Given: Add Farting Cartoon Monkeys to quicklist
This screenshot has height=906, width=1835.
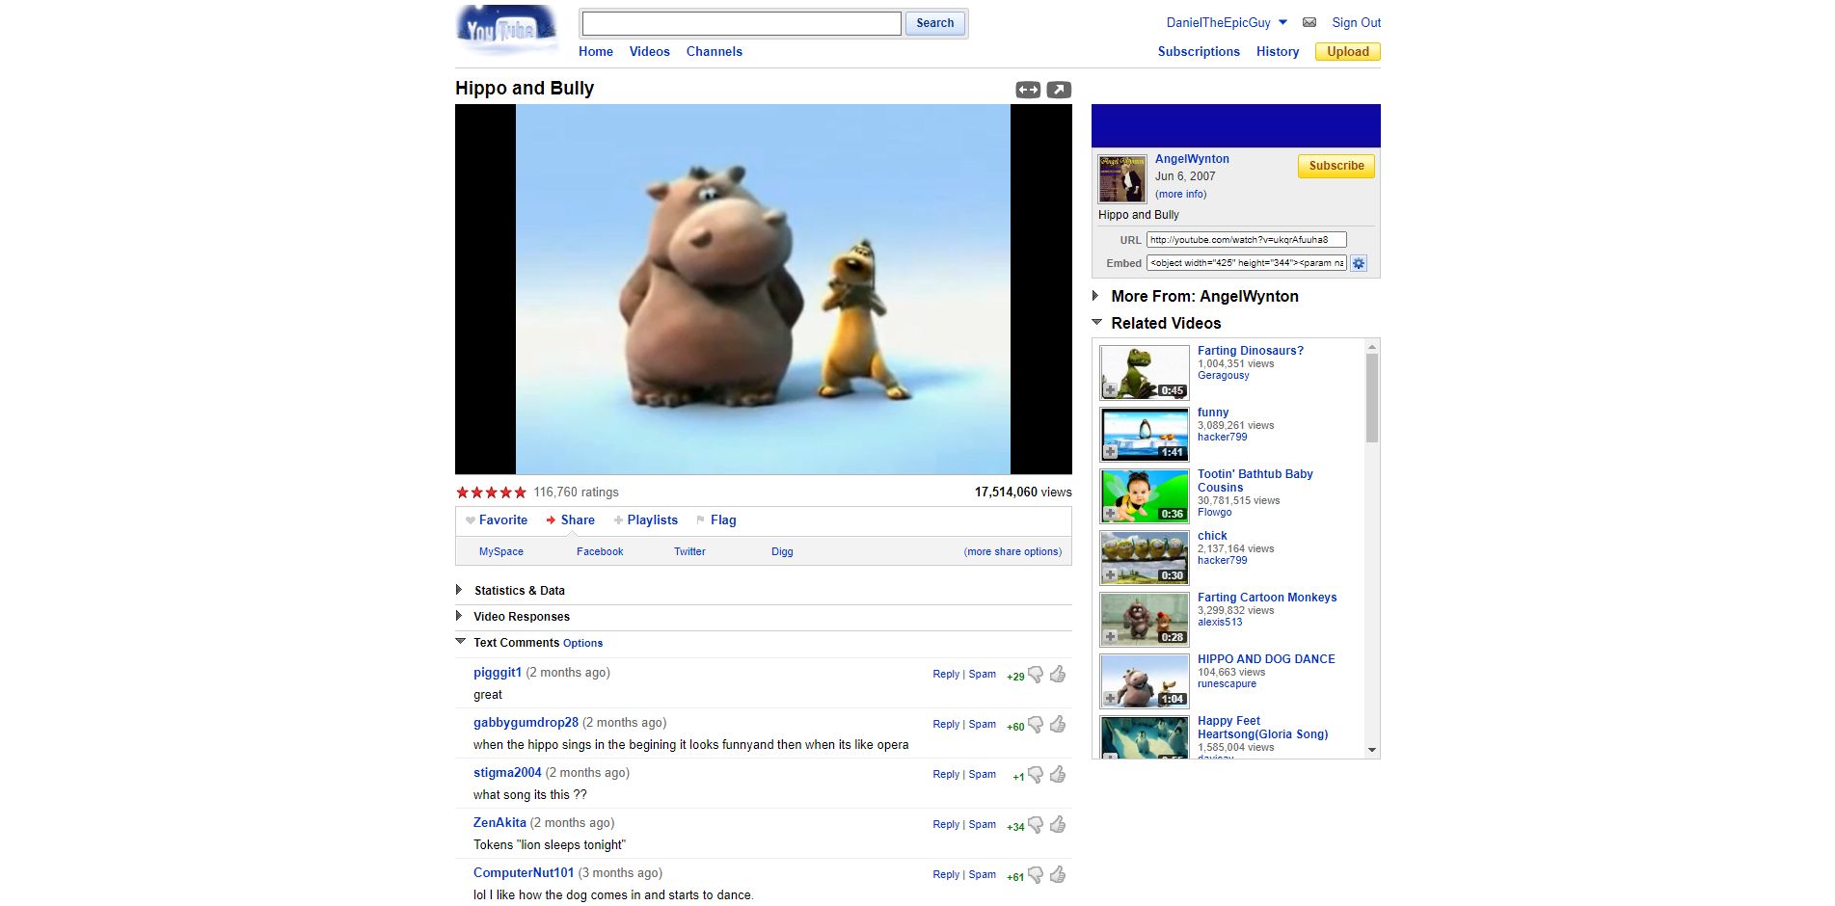Looking at the screenshot, I should point(1111,637).
